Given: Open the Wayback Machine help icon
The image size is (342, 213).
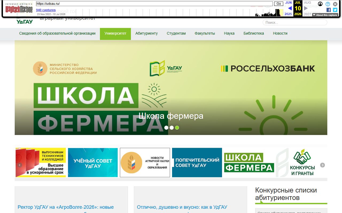Looking at the screenshot, I should [328, 4].
